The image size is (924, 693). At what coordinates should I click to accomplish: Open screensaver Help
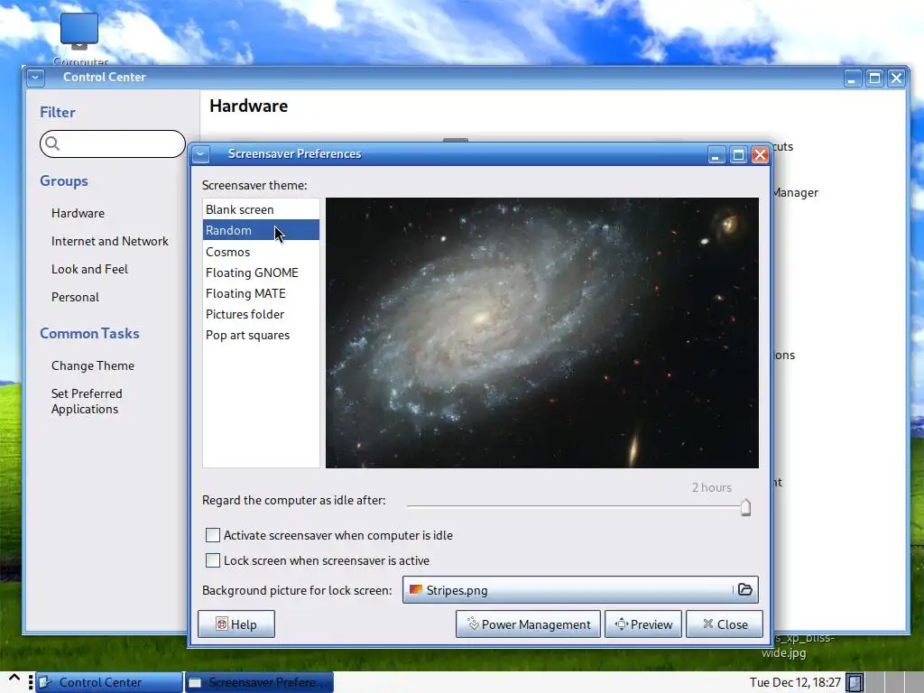[x=236, y=624]
